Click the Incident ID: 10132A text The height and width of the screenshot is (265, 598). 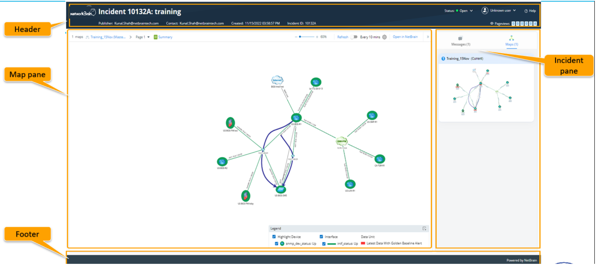click(x=301, y=24)
